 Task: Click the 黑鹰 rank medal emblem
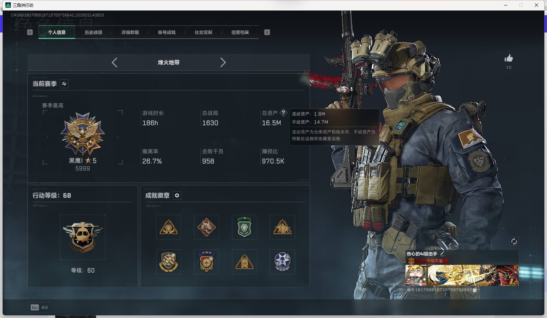click(x=83, y=134)
